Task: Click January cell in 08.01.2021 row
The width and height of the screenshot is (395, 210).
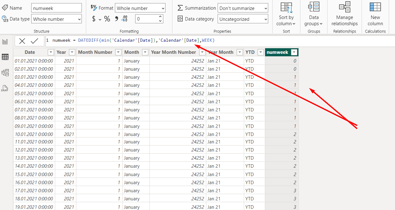Action: point(136,118)
